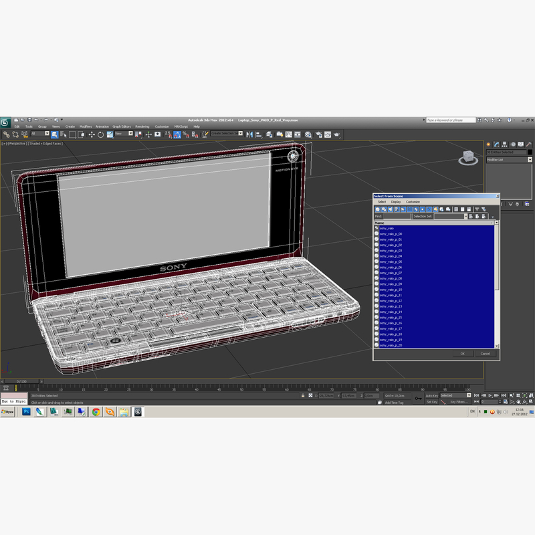Open the Create Selection Set dropdown
The image size is (535, 535).
click(x=227, y=135)
